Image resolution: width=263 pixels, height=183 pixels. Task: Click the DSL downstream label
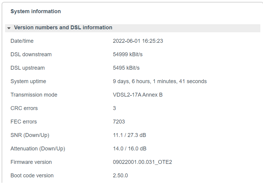[31, 54]
